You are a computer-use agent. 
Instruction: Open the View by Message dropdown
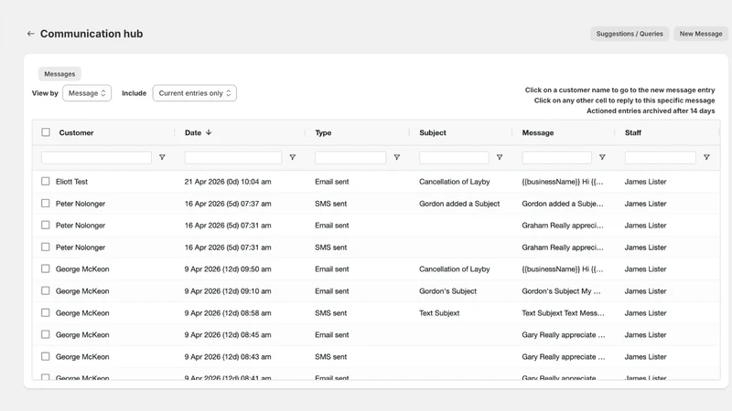pyautogui.click(x=87, y=93)
